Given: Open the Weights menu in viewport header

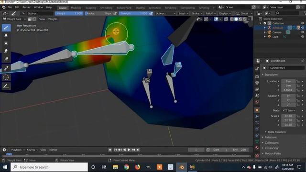Looking at the screenshot, I should click(x=53, y=19).
